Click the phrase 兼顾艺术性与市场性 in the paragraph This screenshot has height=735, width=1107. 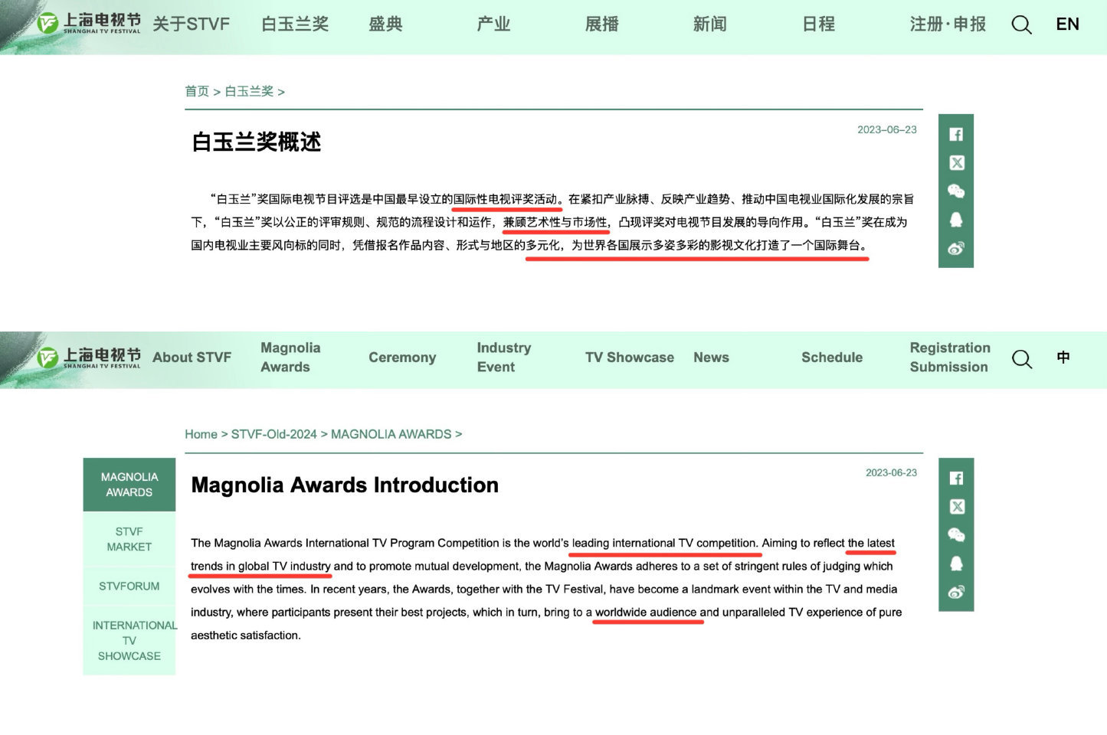[x=555, y=223]
